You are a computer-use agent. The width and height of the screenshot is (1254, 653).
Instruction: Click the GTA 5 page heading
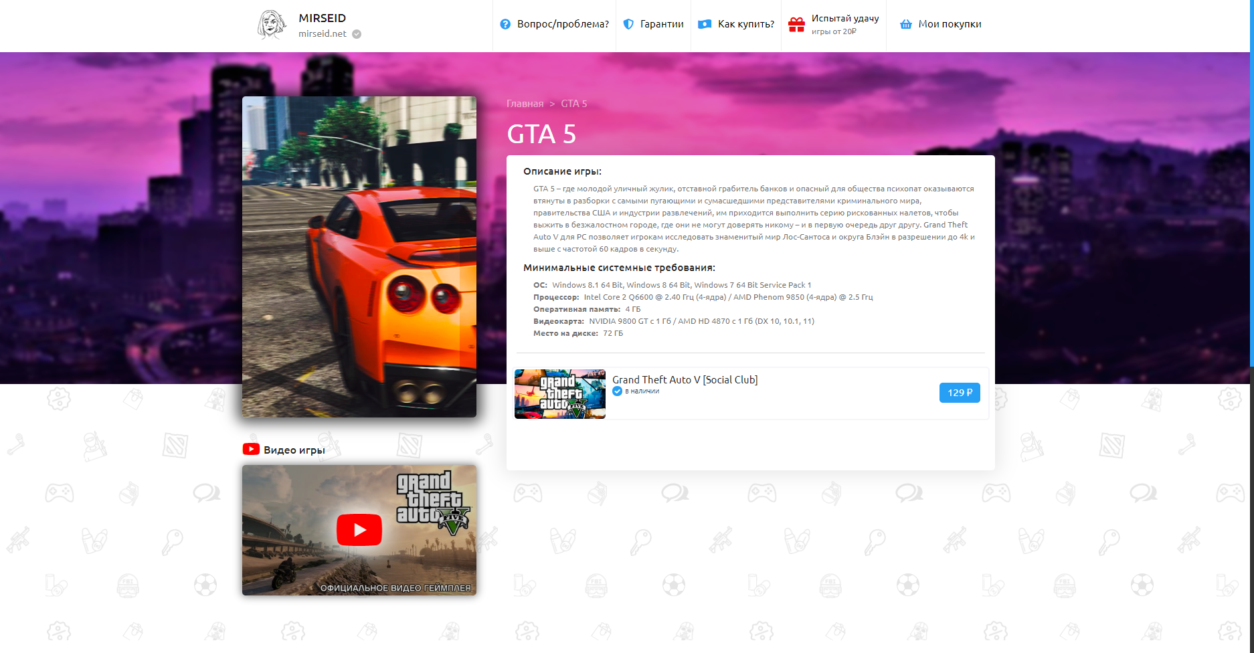click(x=541, y=134)
